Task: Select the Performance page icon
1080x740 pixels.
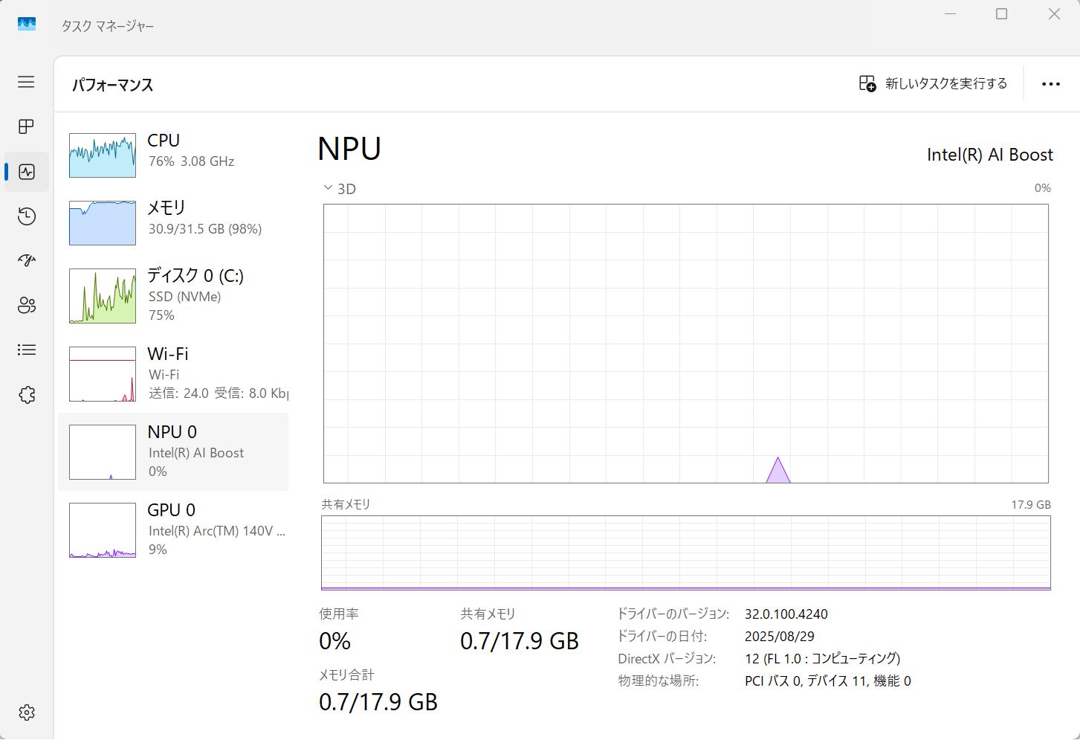Action: click(27, 172)
